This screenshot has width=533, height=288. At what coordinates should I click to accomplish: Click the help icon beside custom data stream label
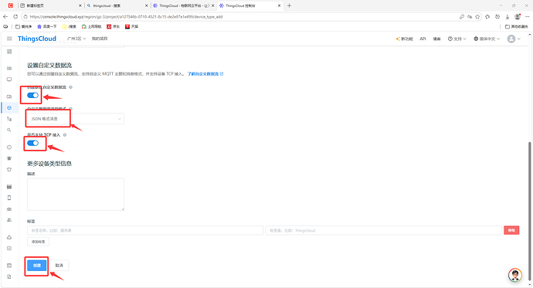click(x=71, y=87)
